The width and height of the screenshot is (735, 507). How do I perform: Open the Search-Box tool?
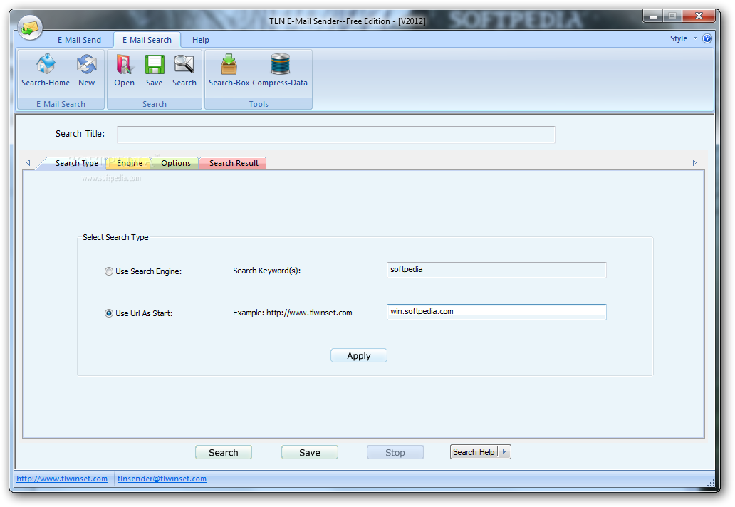(x=229, y=70)
